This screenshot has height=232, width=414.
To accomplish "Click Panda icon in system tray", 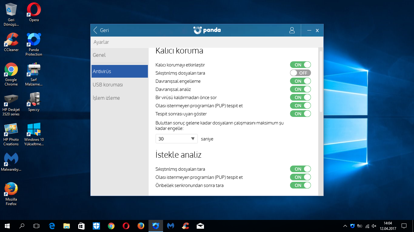I will click(x=352, y=226).
